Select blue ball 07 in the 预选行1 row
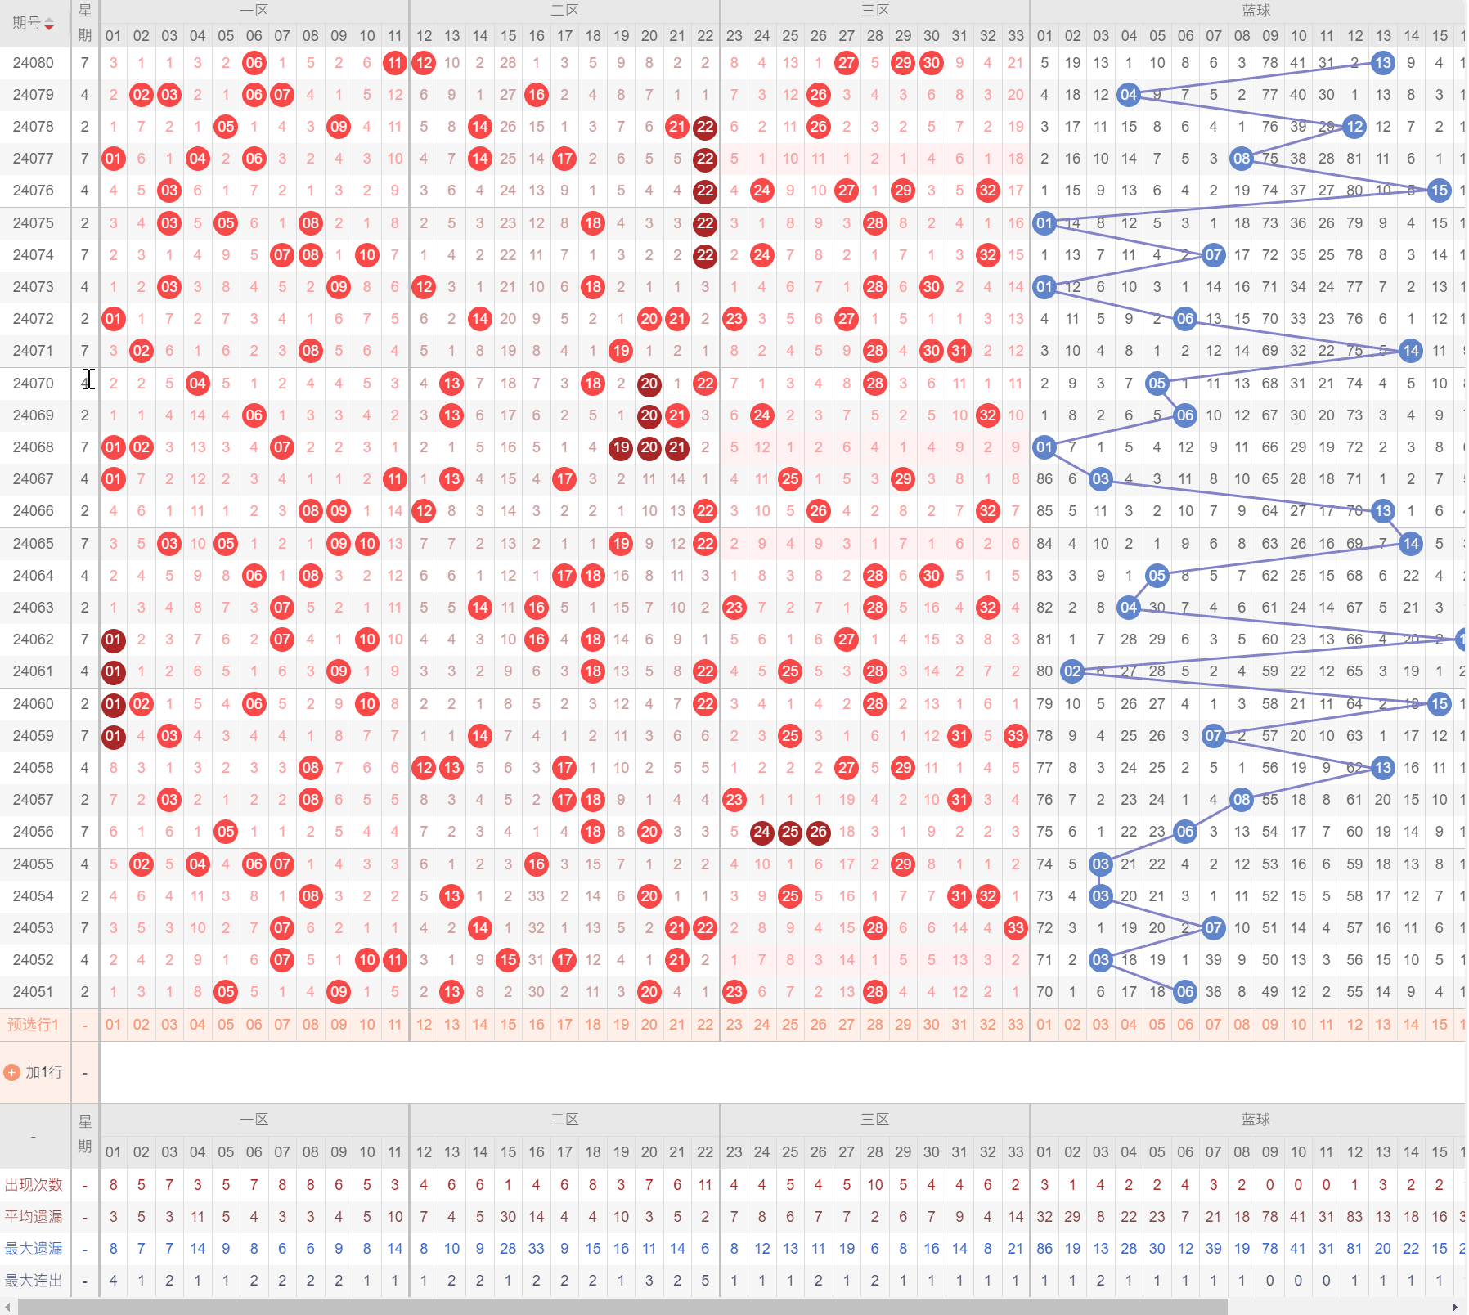The image size is (1469, 1315). click(x=1214, y=1025)
